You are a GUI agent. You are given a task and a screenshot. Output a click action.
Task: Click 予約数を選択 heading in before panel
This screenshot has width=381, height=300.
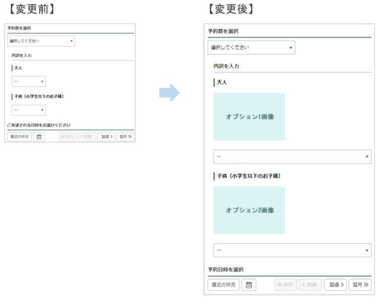[19, 28]
